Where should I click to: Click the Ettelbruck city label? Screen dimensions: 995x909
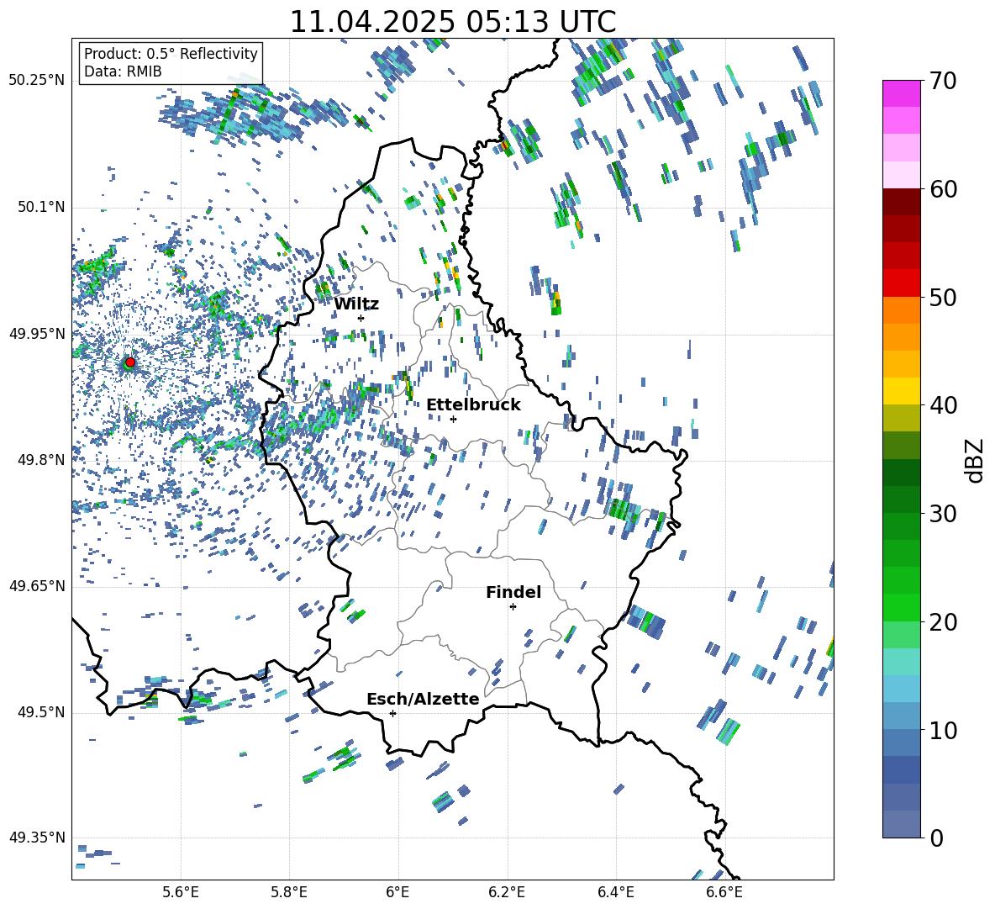473,404
